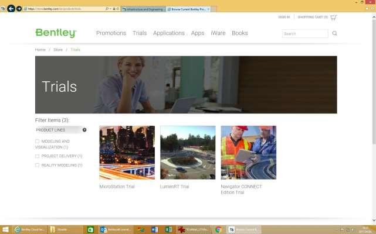Open address bar dropdown arrow
This screenshot has height=234, width=376.
[110, 9]
